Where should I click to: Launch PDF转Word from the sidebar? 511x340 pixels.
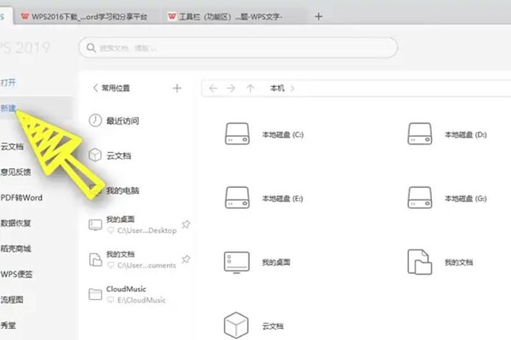click(x=21, y=197)
